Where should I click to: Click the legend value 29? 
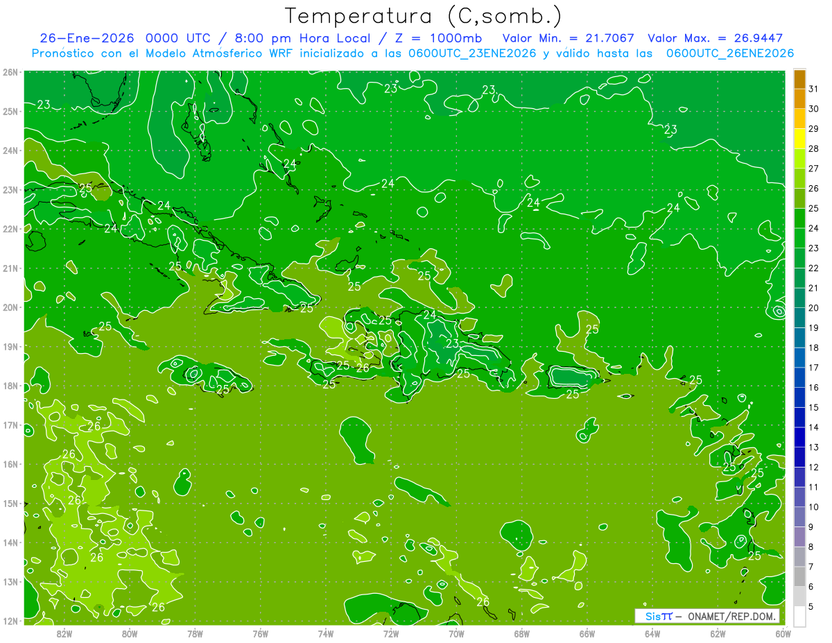813,129
